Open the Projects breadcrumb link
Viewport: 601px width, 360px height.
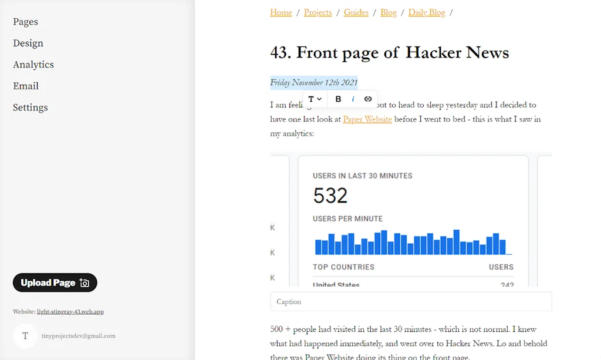318,12
